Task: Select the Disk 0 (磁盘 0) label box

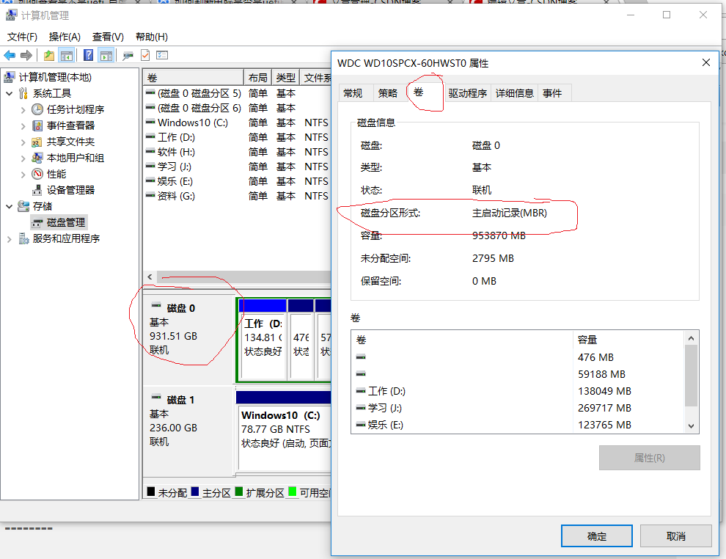Action: coord(188,340)
